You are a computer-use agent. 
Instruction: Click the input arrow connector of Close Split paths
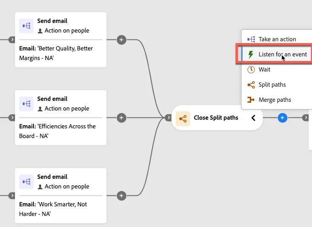coord(168,118)
